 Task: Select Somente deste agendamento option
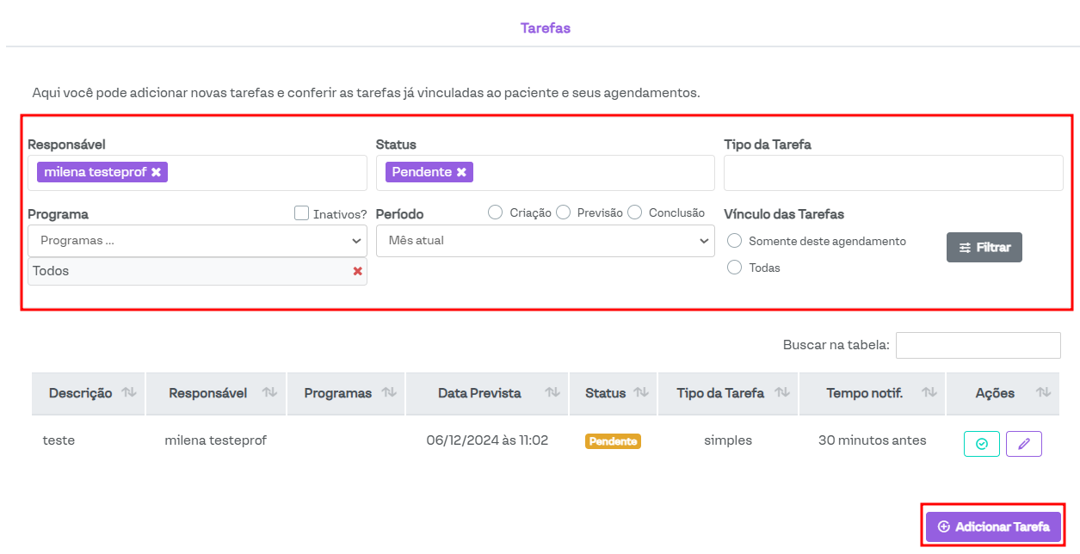[x=734, y=241]
